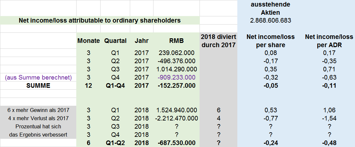Click the 'RMB' column header
The width and height of the screenshot is (355, 147).
tap(177, 41)
